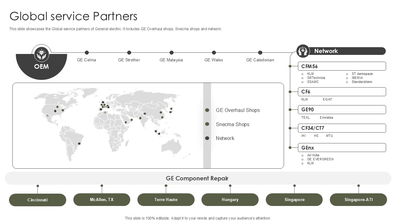Click the Singapore button
The width and height of the screenshot is (396, 222).
click(294, 199)
